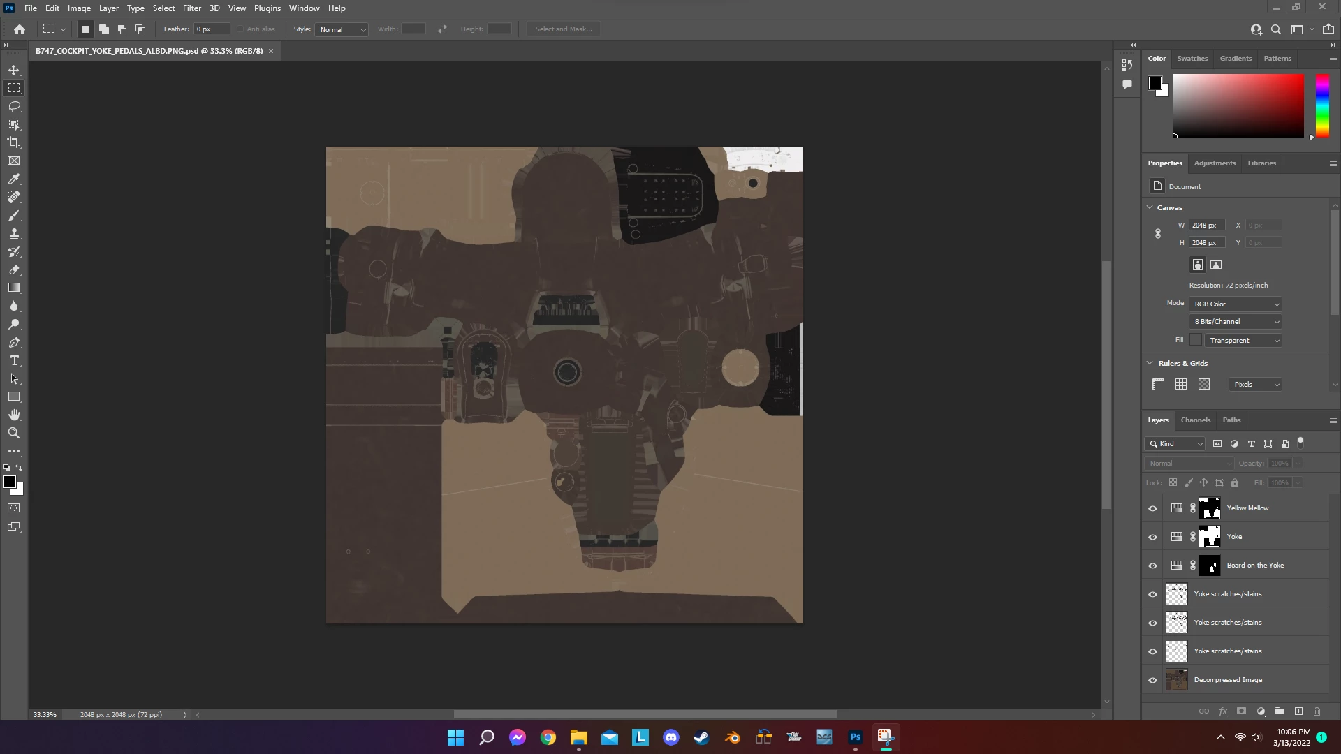Open the Filter menu
Viewport: 1341px width, 754px height.
pyautogui.click(x=191, y=8)
